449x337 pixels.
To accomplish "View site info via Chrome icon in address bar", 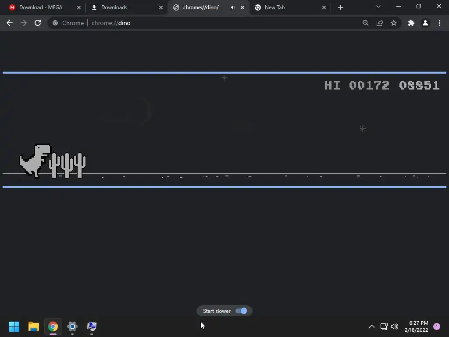I will pyautogui.click(x=55, y=23).
